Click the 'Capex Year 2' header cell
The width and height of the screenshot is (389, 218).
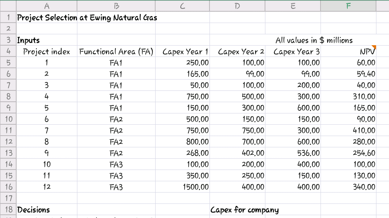(x=237, y=51)
